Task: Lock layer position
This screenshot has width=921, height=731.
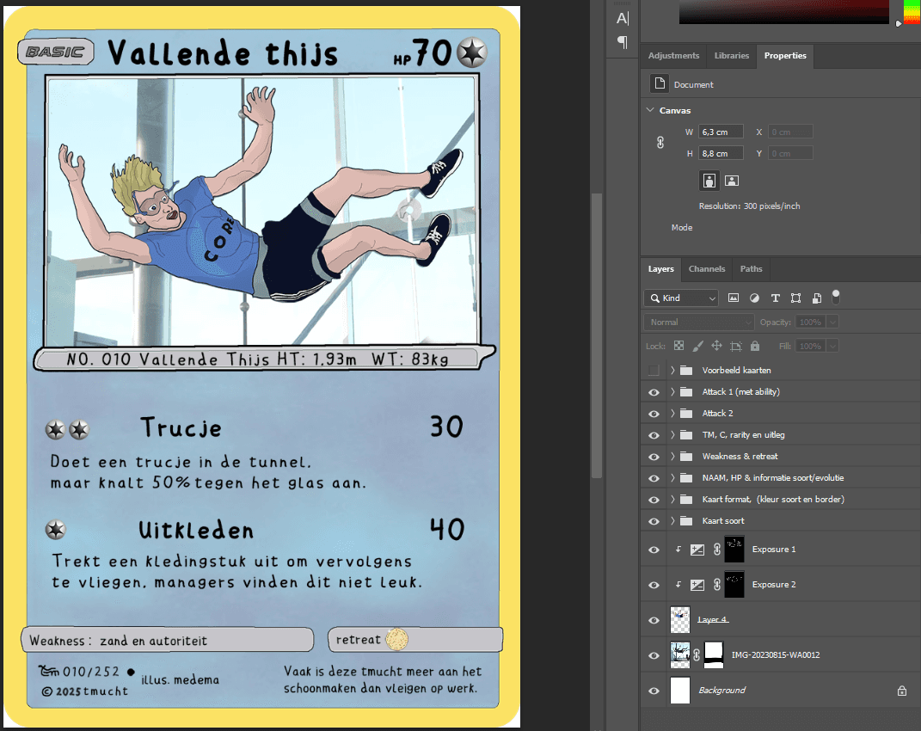Action: (716, 346)
